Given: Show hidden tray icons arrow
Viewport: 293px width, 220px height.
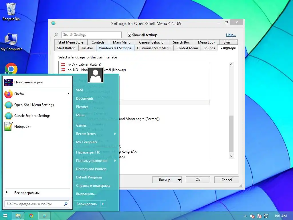Looking at the screenshot, I should coord(245,216).
